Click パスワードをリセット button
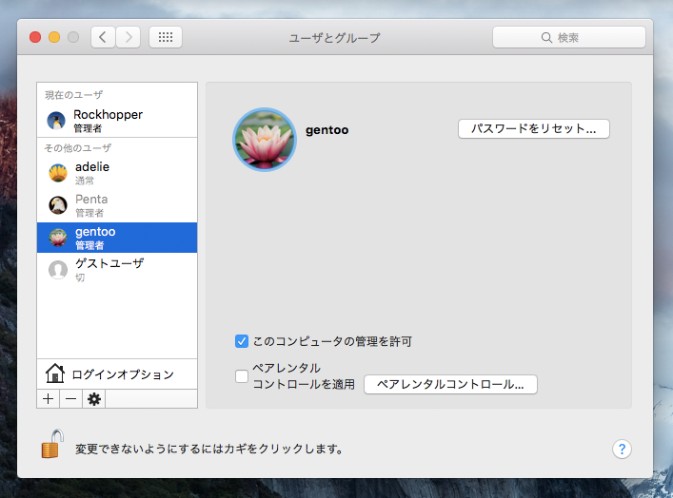673x498 pixels. pos(533,128)
